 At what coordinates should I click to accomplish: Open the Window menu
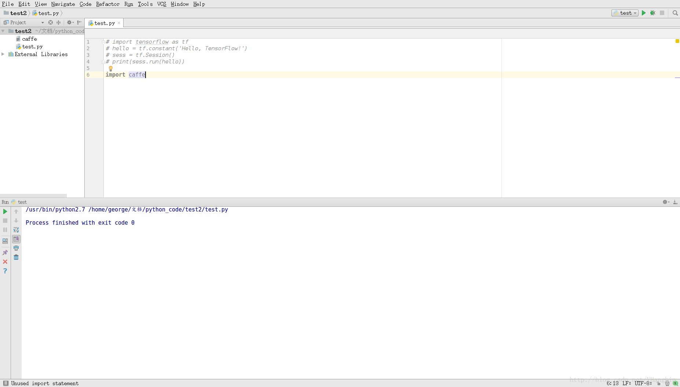[x=180, y=4]
